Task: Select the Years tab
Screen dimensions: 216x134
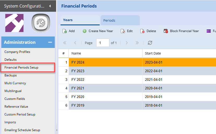Action: 68,20
